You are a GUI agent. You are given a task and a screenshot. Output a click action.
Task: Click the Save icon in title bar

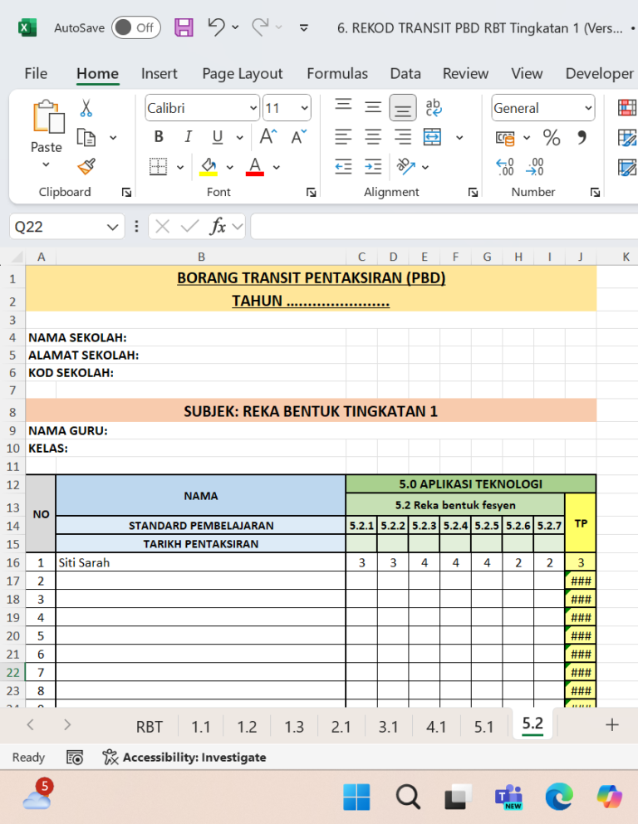(184, 27)
